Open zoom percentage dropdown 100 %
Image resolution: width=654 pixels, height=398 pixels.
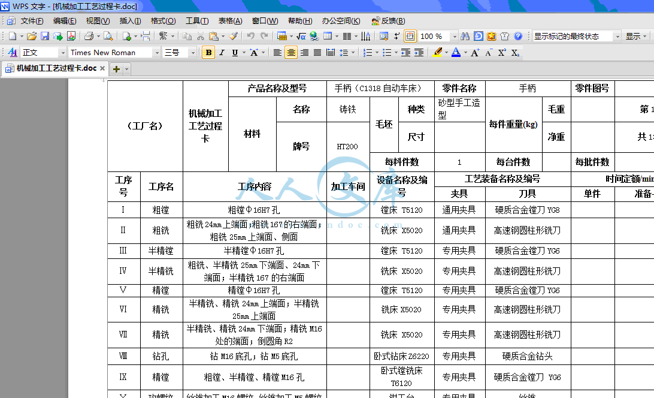454,37
